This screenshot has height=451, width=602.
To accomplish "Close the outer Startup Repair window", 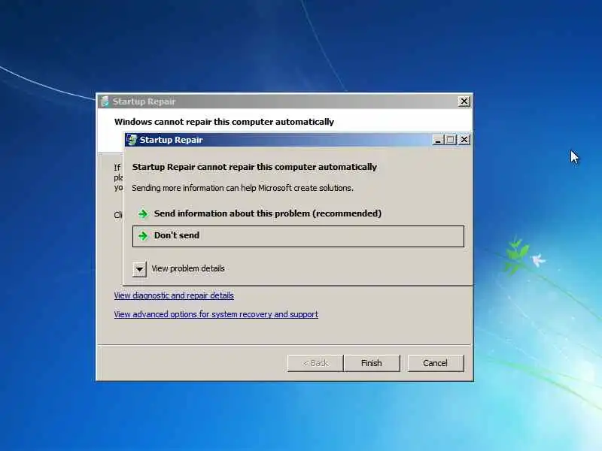I will pyautogui.click(x=464, y=101).
